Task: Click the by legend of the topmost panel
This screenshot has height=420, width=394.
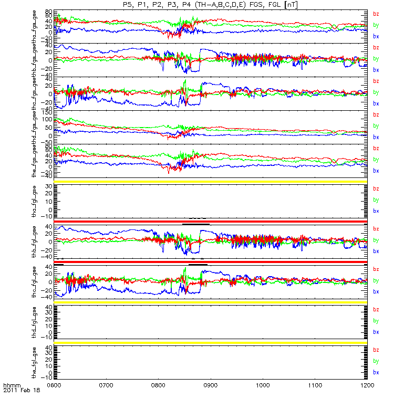Action: click(376, 25)
